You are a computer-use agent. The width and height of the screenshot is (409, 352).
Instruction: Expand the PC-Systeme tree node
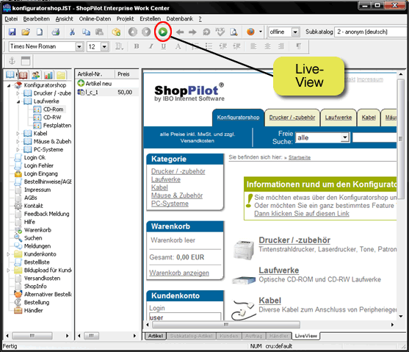[x=18, y=150]
